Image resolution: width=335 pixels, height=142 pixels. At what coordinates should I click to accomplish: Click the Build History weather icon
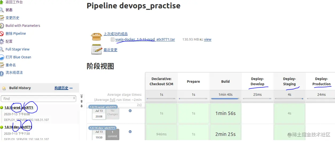4,88
